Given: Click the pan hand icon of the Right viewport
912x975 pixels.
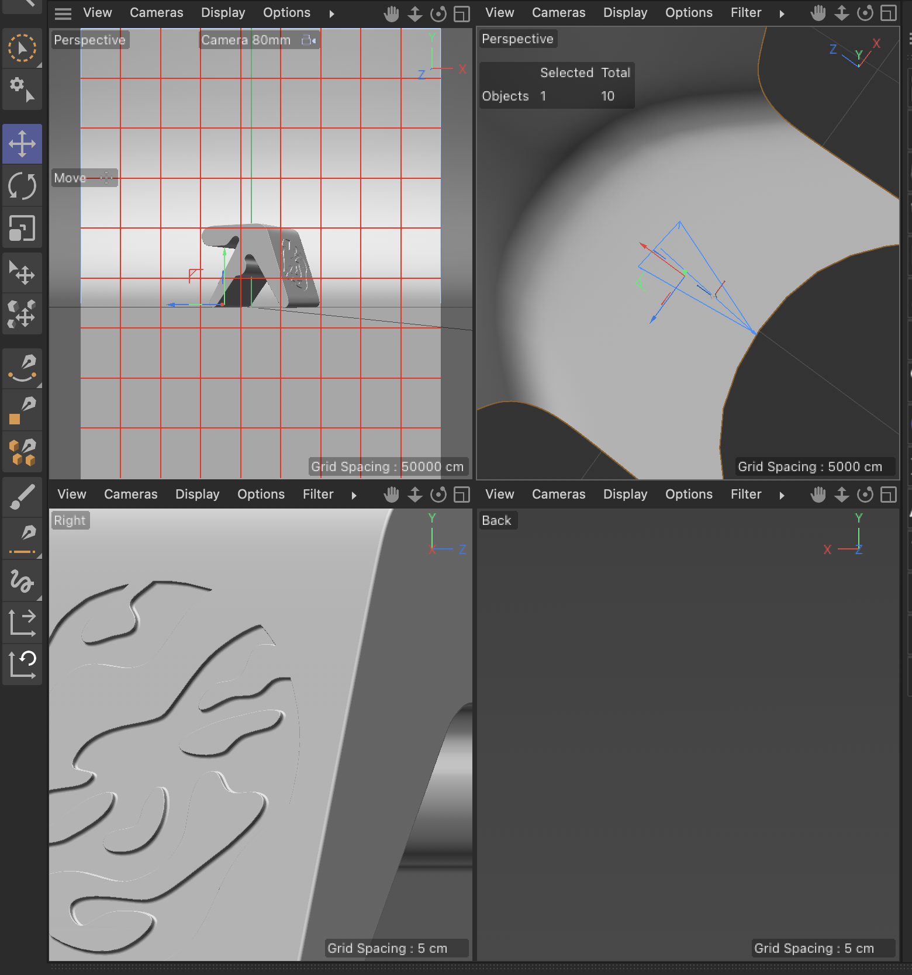Looking at the screenshot, I should [x=391, y=495].
